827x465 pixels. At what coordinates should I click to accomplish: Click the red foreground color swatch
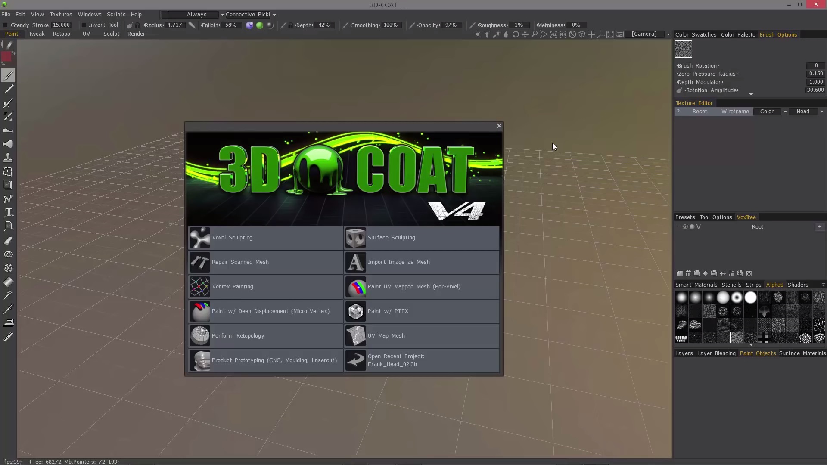[x=6, y=56]
